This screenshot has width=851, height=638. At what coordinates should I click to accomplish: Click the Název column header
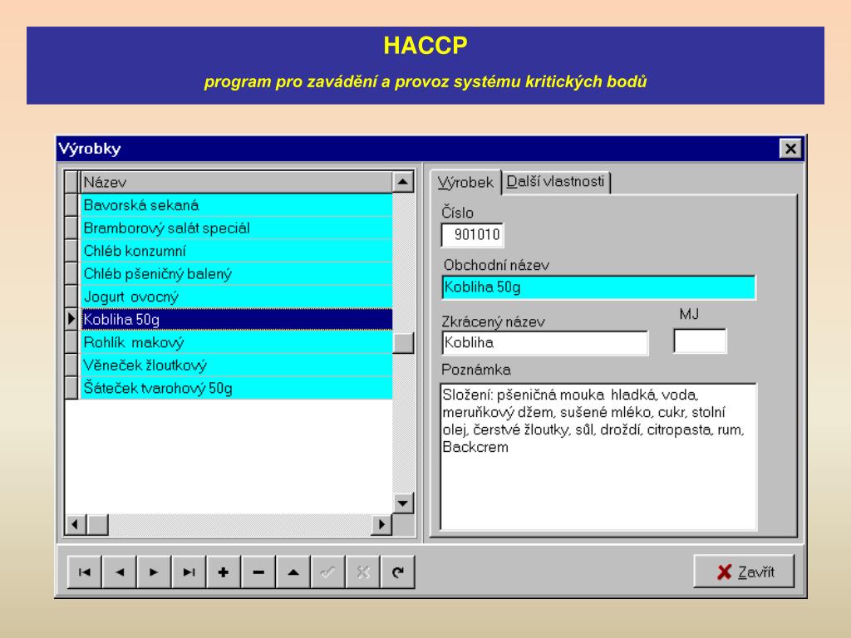236,182
